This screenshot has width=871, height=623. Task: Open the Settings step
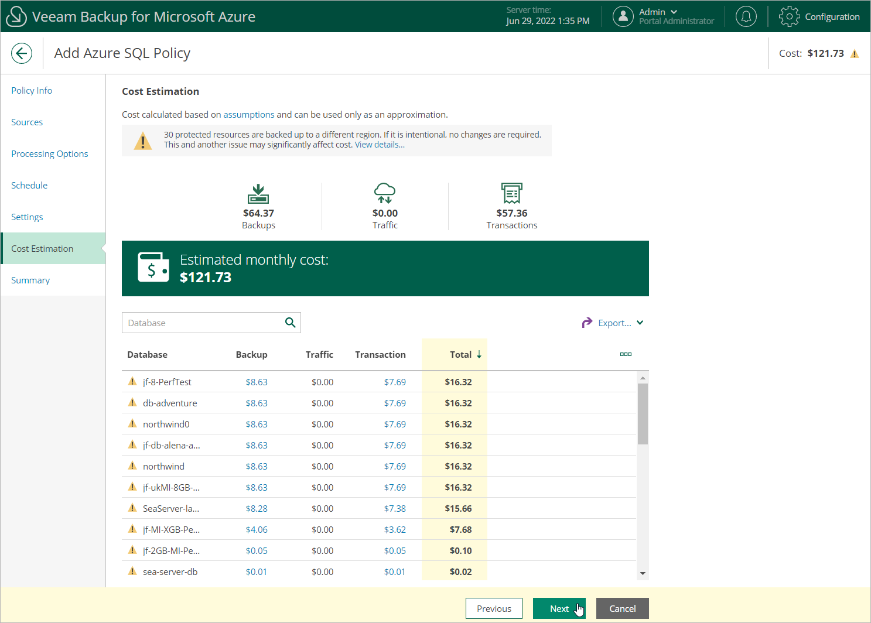tap(27, 217)
